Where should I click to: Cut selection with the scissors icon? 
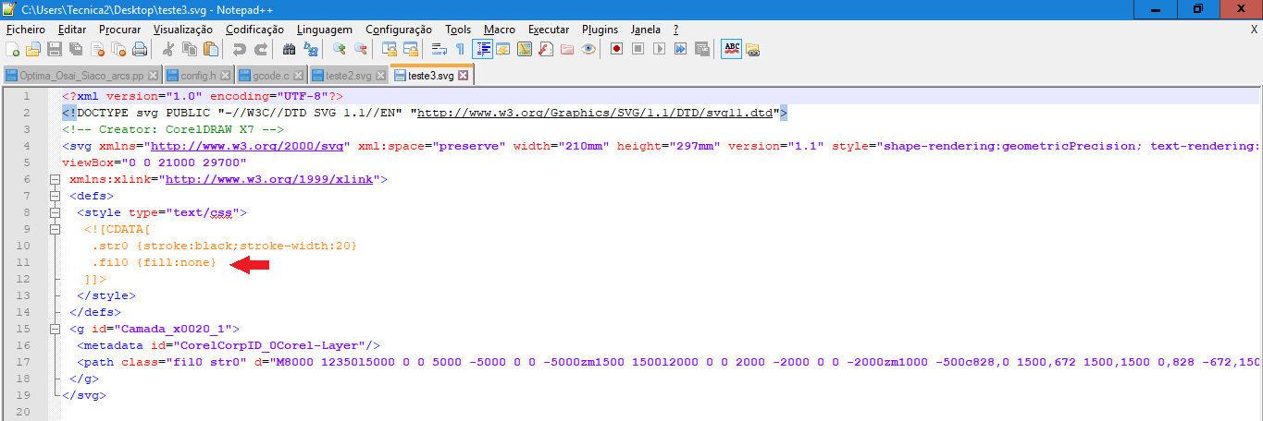pos(168,49)
